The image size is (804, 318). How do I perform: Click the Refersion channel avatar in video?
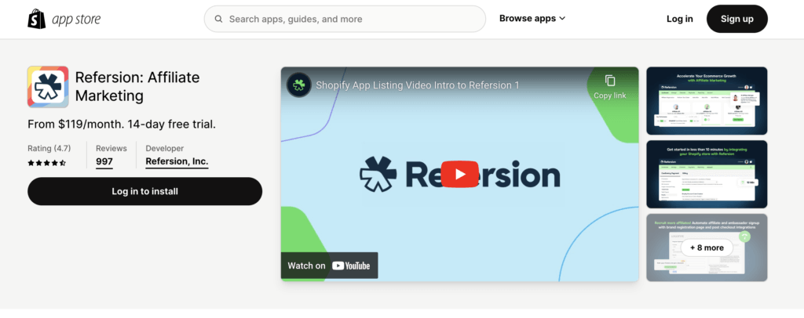298,85
